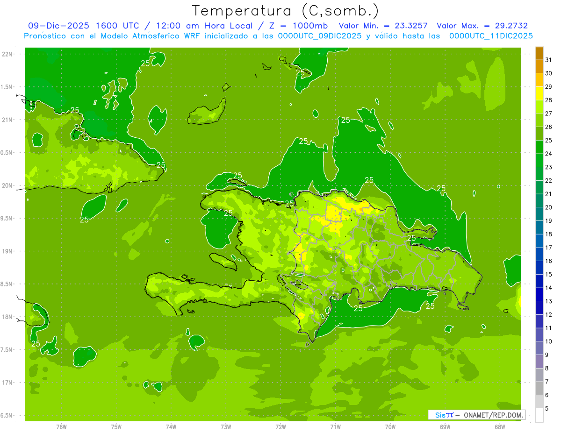Click the dark orange legend swatch above 31
Screen dimensions: 561x433
539,53
